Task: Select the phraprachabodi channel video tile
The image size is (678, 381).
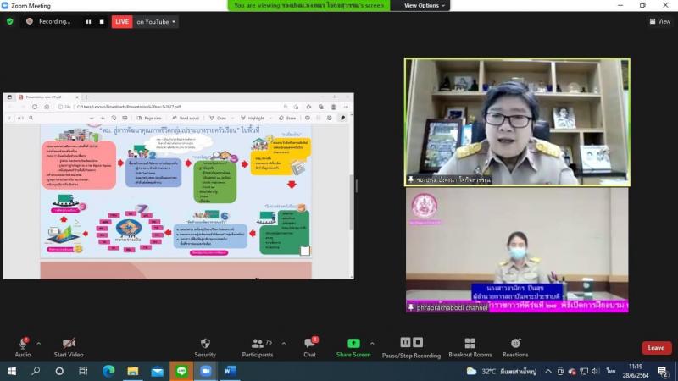Action: pyautogui.click(x=517, y=250)
